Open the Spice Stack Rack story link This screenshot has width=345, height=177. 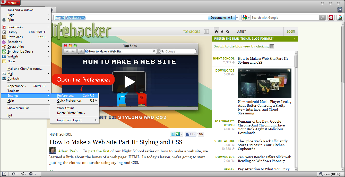point(263,145)
